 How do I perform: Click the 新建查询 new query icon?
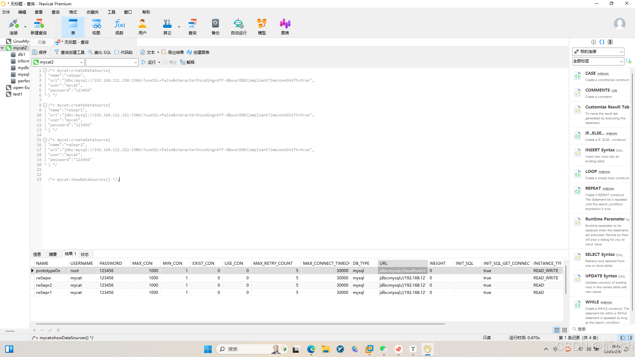point(39,26)
